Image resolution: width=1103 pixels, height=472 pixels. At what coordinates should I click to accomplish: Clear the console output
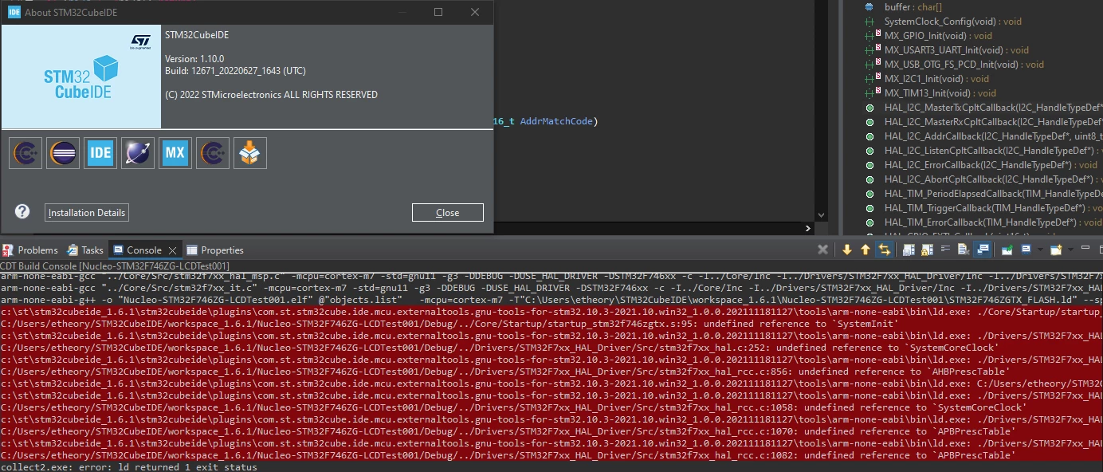click(964, 250)
